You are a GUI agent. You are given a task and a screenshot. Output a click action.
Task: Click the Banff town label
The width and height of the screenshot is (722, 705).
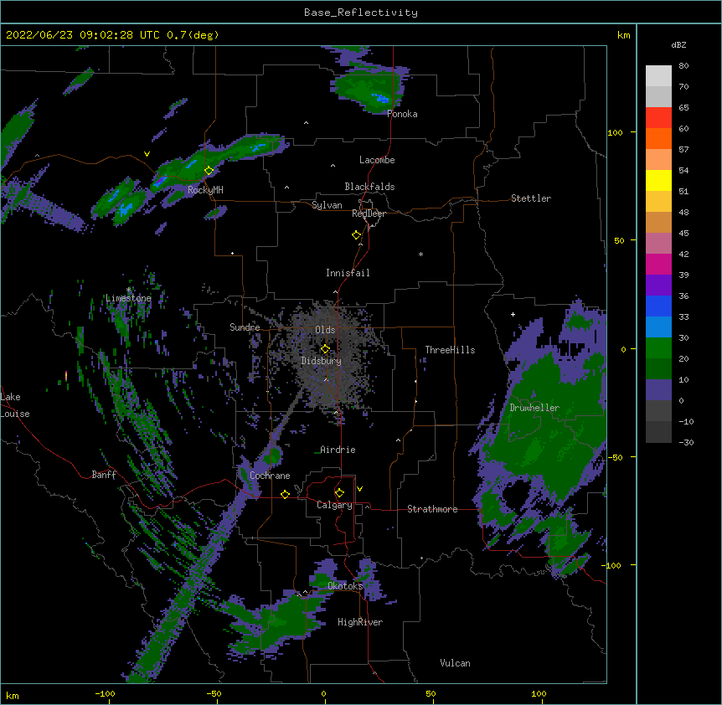click(104, 475)
